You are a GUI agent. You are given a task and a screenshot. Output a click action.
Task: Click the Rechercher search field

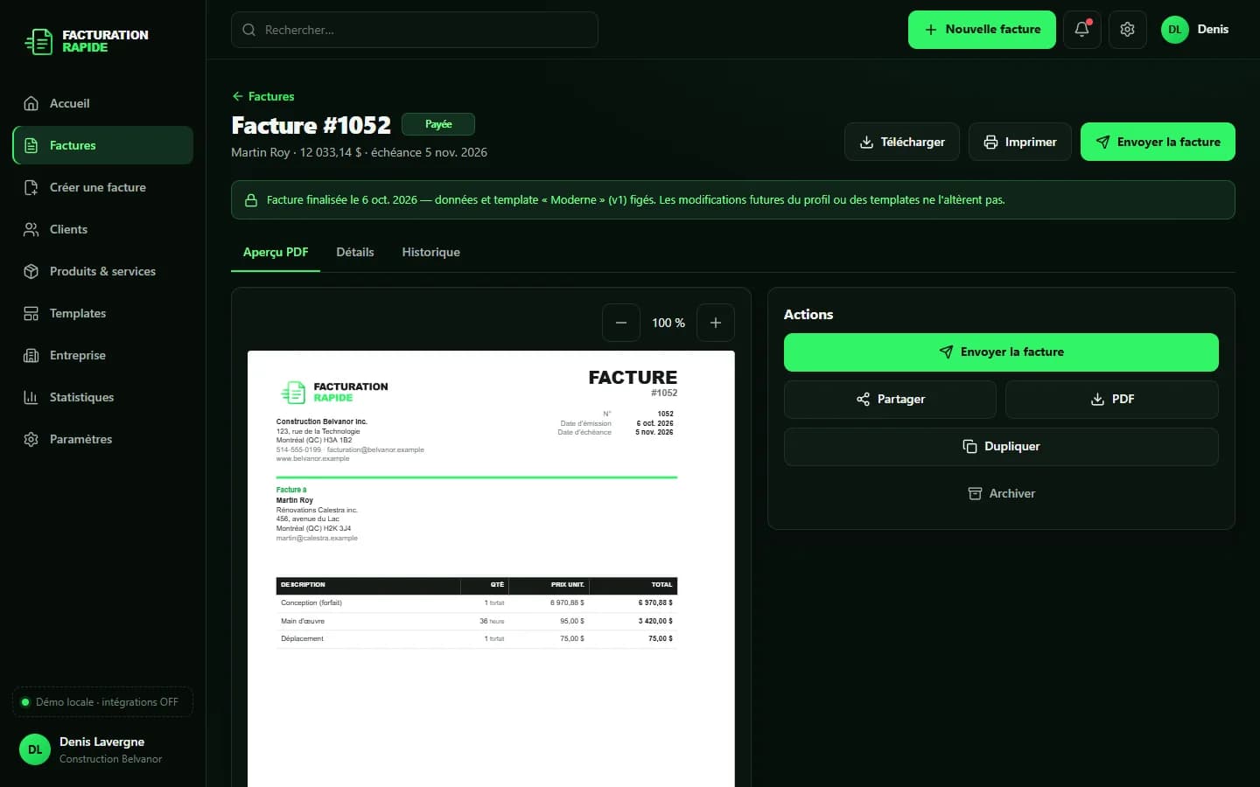click(415, 30)
